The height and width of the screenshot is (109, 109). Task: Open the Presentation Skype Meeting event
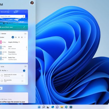pos(13,53)
